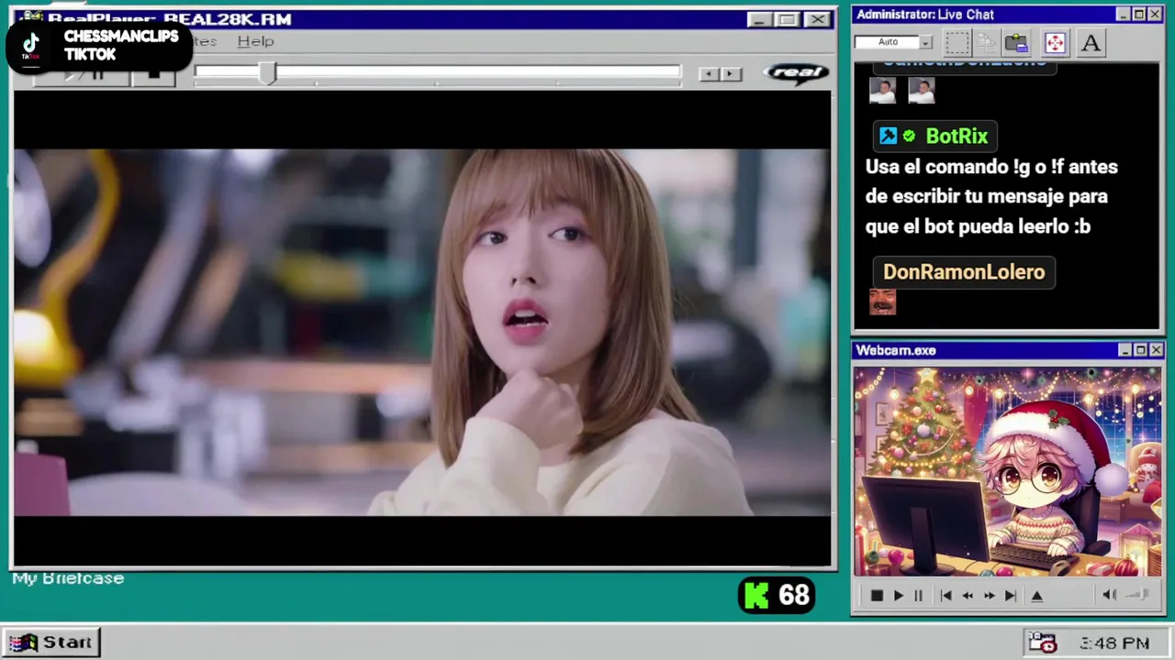Click the Auto combo box field in Live Chat
Screen dimensions: 1175x660
[892, 42]
